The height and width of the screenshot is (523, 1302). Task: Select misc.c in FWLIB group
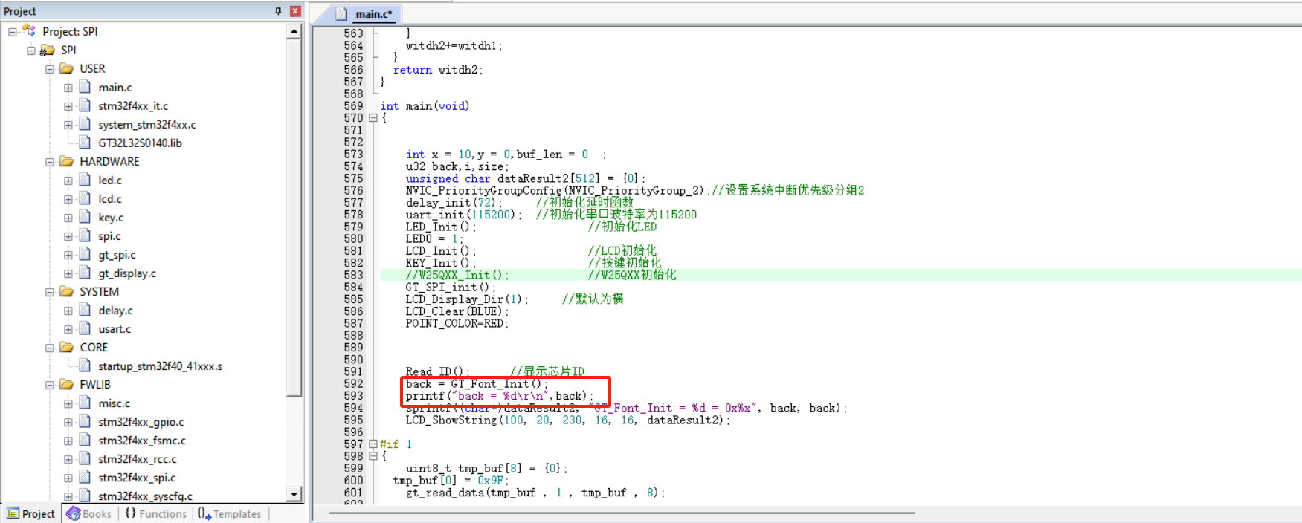[114, 403]
